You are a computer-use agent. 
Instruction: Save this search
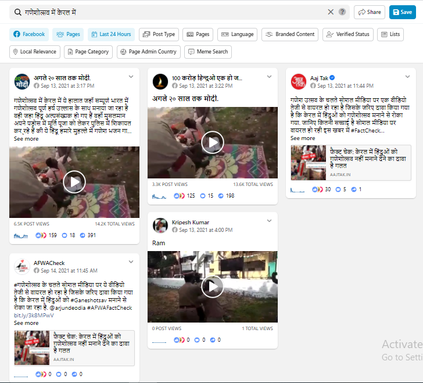coord(403,12)
